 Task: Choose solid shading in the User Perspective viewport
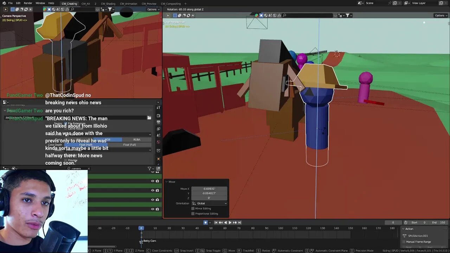coord(261,15)
